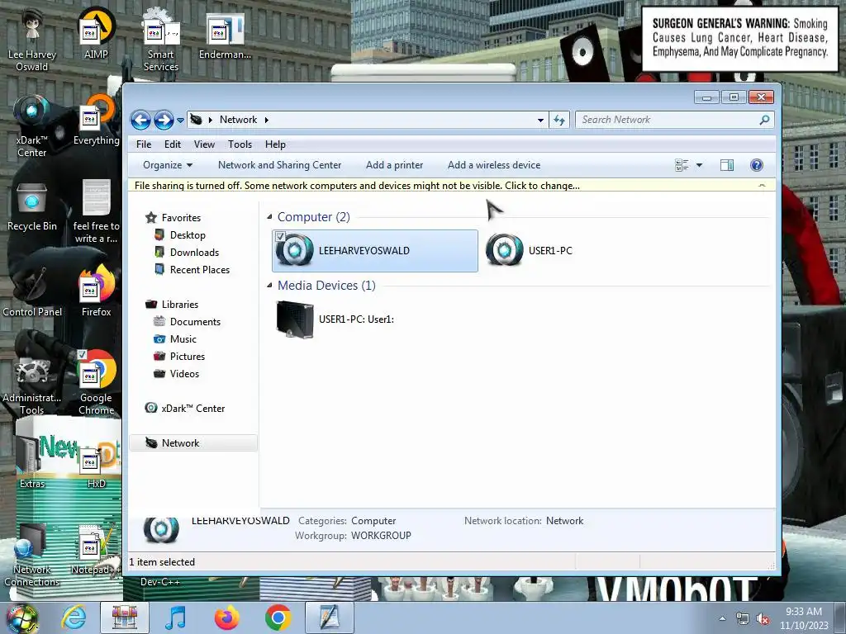This screenshot has height=634, width=846.
Task: Collapse the Computer (2) group
Action: tap(270, 217)
